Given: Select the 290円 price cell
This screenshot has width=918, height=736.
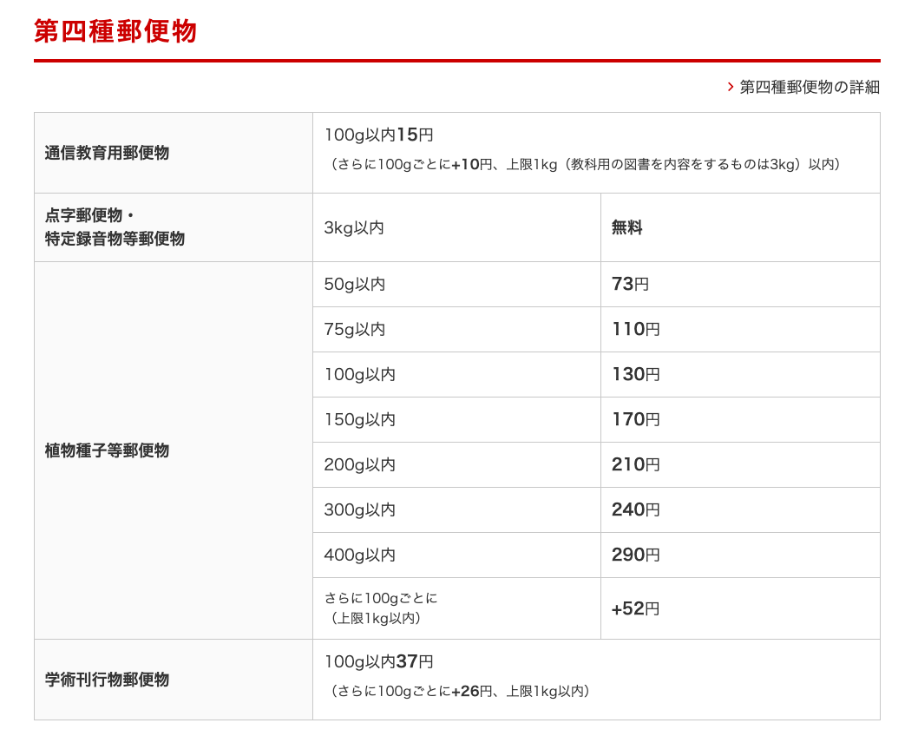Looking at the screenshot, I should (x=635, y=555).
